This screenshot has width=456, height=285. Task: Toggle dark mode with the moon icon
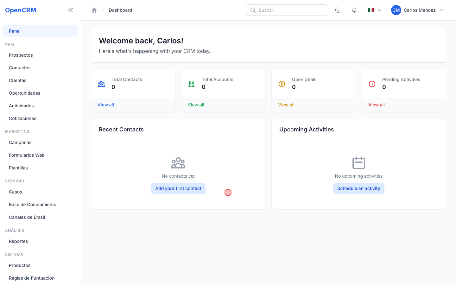[338, 10]
